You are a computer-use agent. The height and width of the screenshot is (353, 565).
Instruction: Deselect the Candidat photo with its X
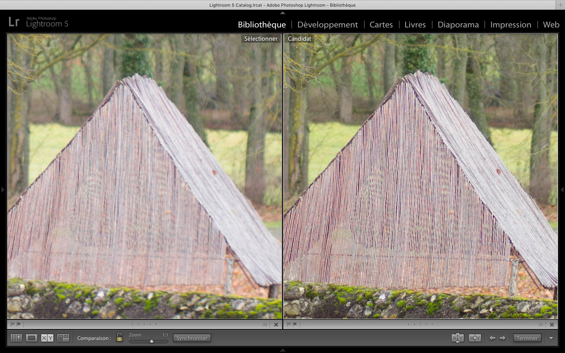tap(552, 325)
